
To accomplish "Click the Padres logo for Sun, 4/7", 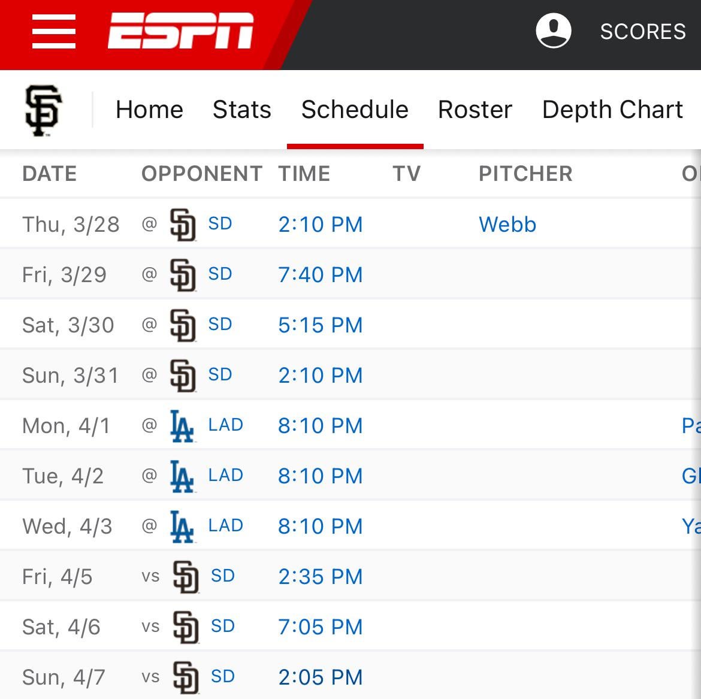I will click(186, 677).
